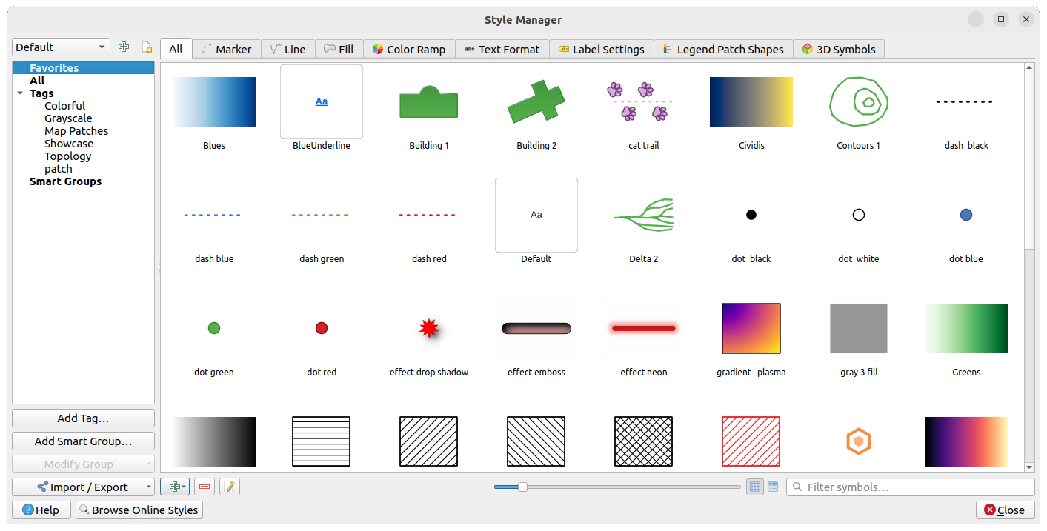The width and height of the screenshot is (1047, 531).
Task: Click the new style database file icon
Action: 147,47
